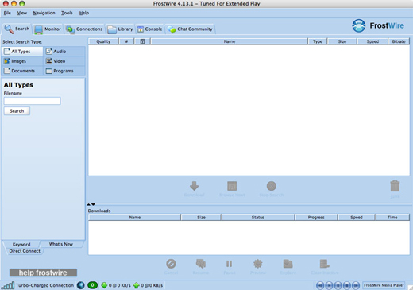The image size is (413, 290).
Task: Click the Junk trash can icon
Action: [395, 186]
